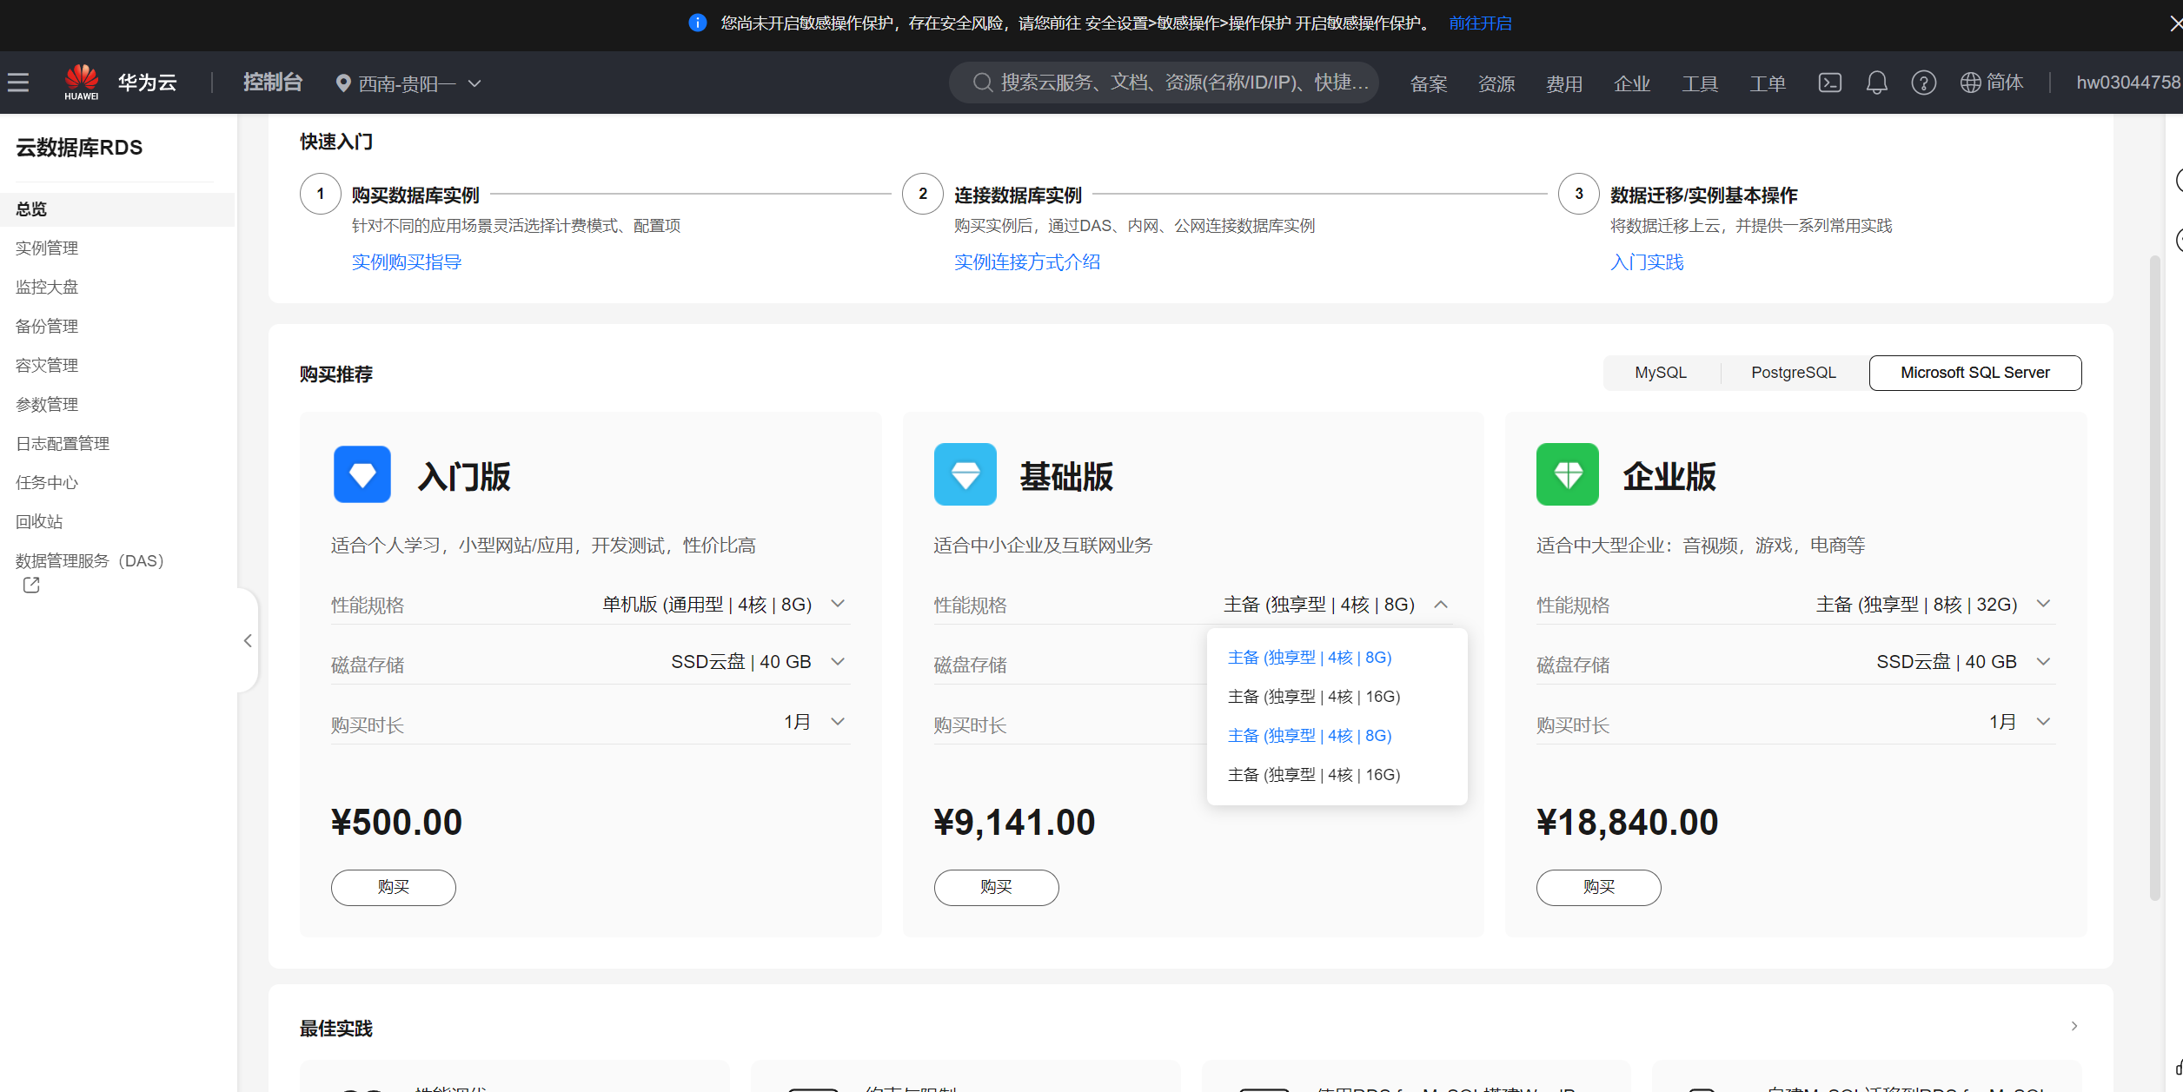Click 购买 button under ¥500.00
This screenshot has height=1092, width=2183.
[x=393, y=887]
